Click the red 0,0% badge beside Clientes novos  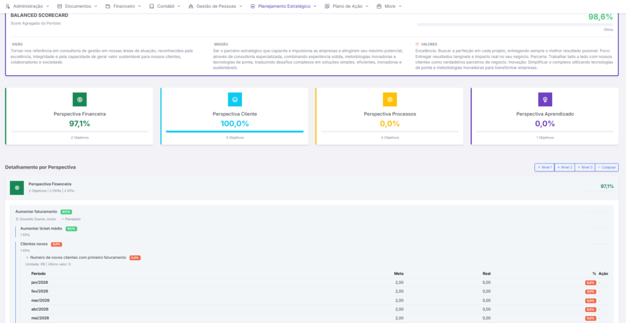[x=56, y=244]
